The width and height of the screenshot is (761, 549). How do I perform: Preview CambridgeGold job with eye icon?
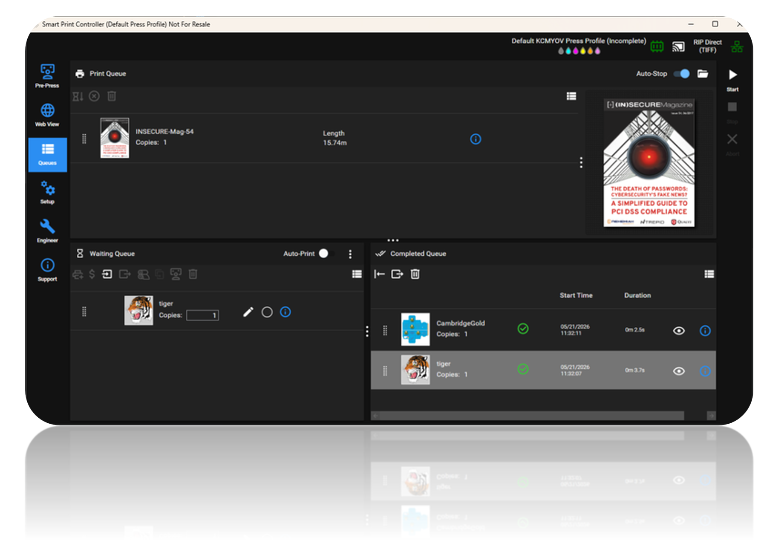[x=679, y=331]
